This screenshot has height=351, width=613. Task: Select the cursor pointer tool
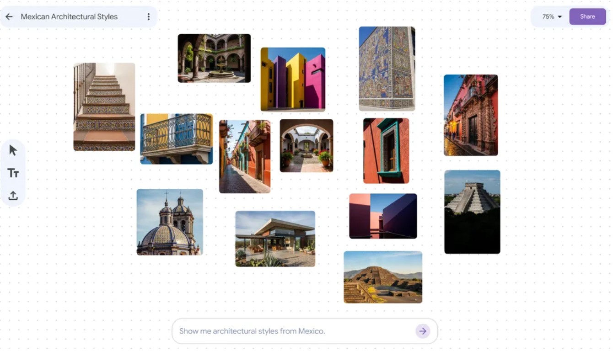coord(13,150)
